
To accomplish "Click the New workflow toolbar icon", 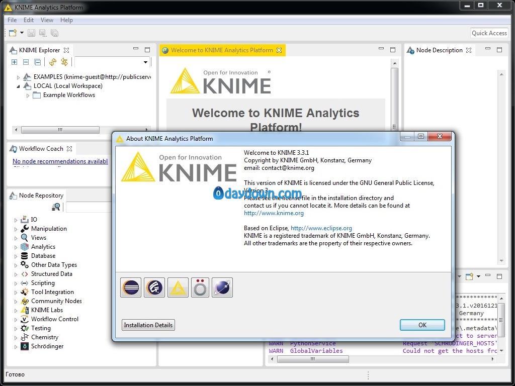I will click(13, 33).
